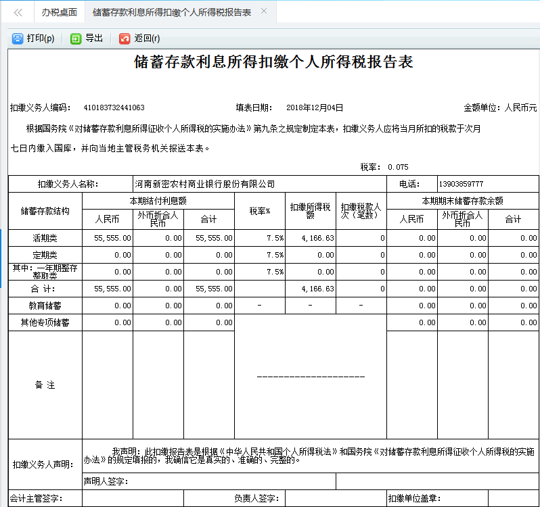Click the 扣缴单位盖章 stamp field
540x507 pixels.
tap(487, 499)
